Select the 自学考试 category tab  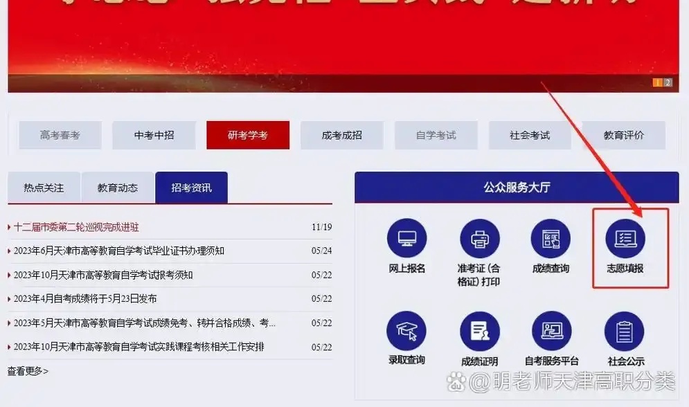[x=436, y=135]
